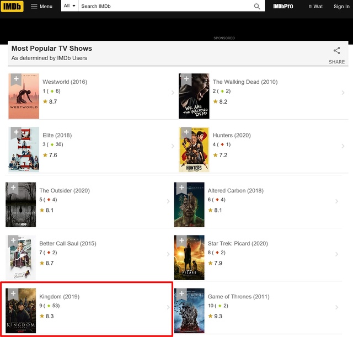Click Kingdom's rank change up 53

(54, 306)
